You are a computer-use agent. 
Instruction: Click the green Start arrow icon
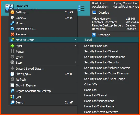tap(12, 46)
